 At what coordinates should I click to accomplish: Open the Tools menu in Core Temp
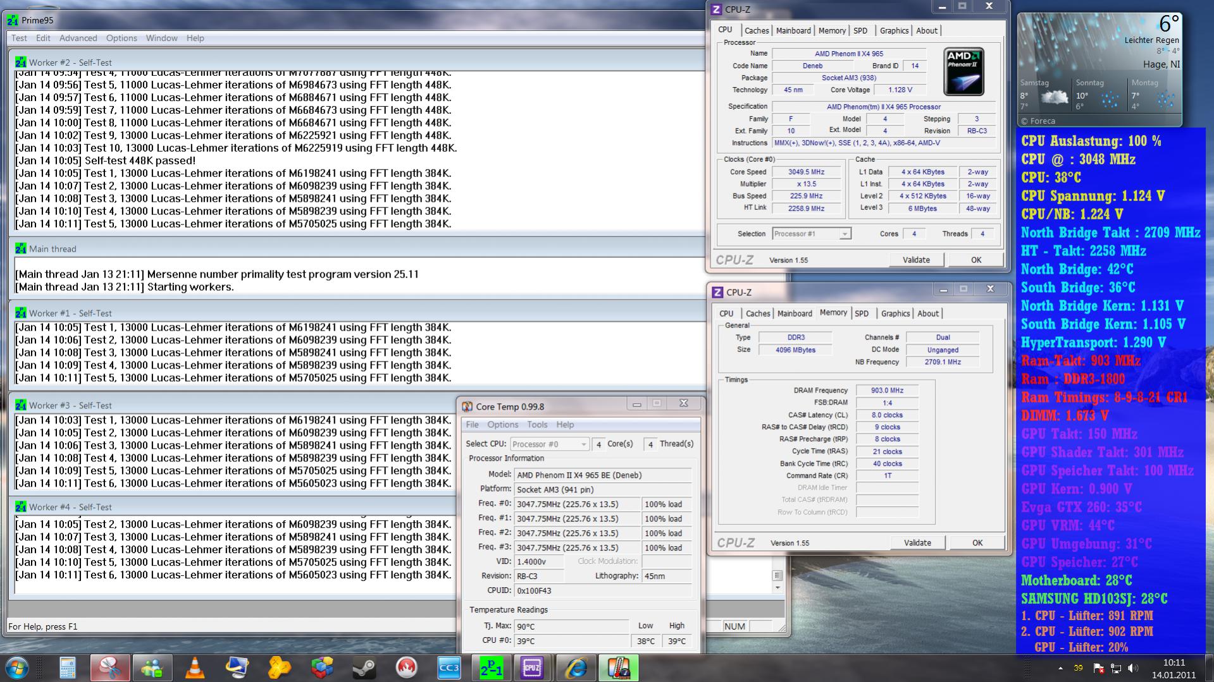(537, 425)
